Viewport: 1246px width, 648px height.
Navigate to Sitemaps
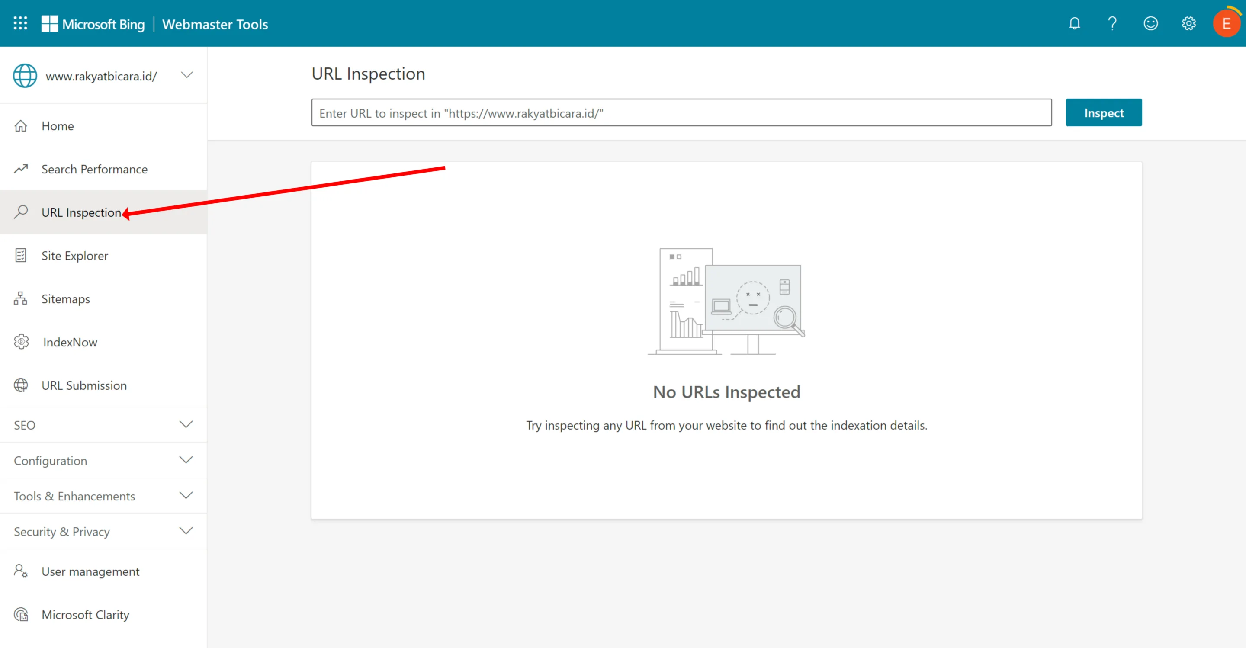103,298
